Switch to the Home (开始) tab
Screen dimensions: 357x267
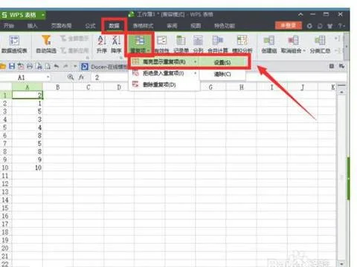(9, 26)
